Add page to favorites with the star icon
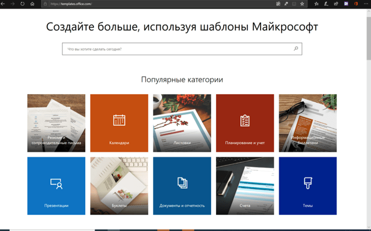Image resolution: width=371 pixels, height=231 pixels. coord(302,4)
